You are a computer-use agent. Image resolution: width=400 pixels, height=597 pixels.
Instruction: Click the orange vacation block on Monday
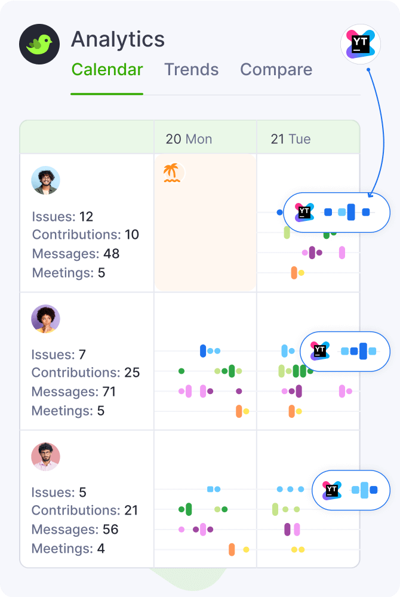(205, 239)
